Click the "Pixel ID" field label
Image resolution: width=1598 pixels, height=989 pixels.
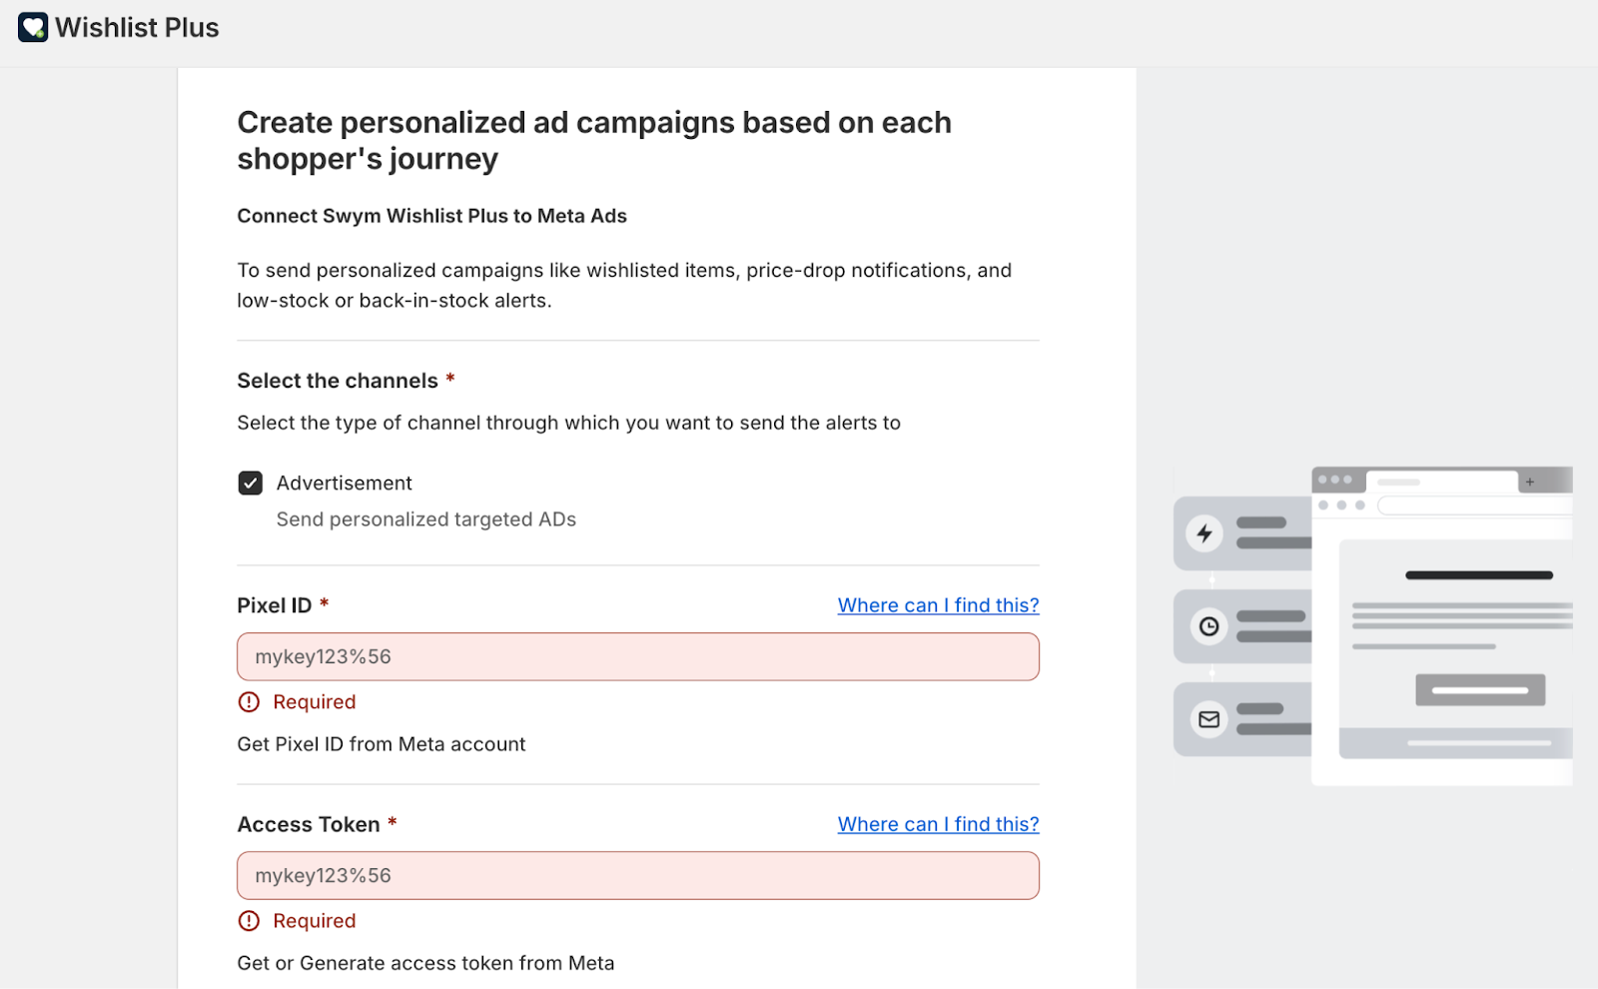pos(275,605)
